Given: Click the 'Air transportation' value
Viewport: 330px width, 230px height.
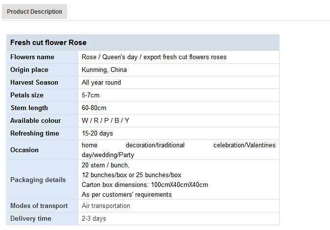Looking at the screenshot, I should (106, 206).
